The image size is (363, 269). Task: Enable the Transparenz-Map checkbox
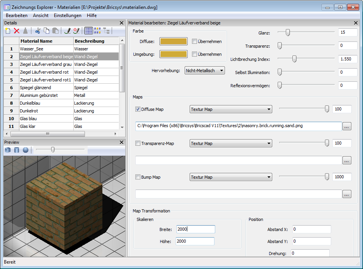pos(138,143)
